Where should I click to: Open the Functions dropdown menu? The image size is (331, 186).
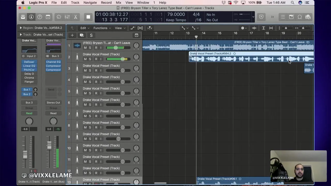(102, 28)
